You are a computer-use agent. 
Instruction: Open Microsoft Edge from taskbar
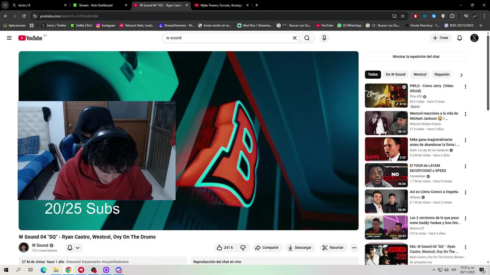coord(44,270)
